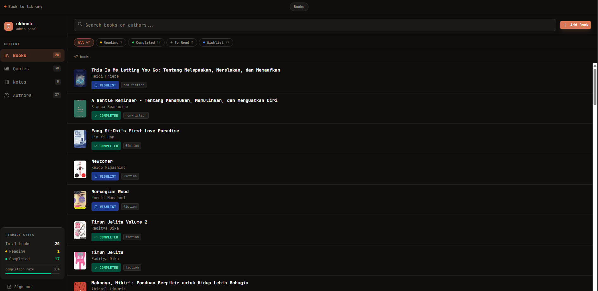
Task: Click author name 'Keigo Higashino'
Action: click(109, 168)
